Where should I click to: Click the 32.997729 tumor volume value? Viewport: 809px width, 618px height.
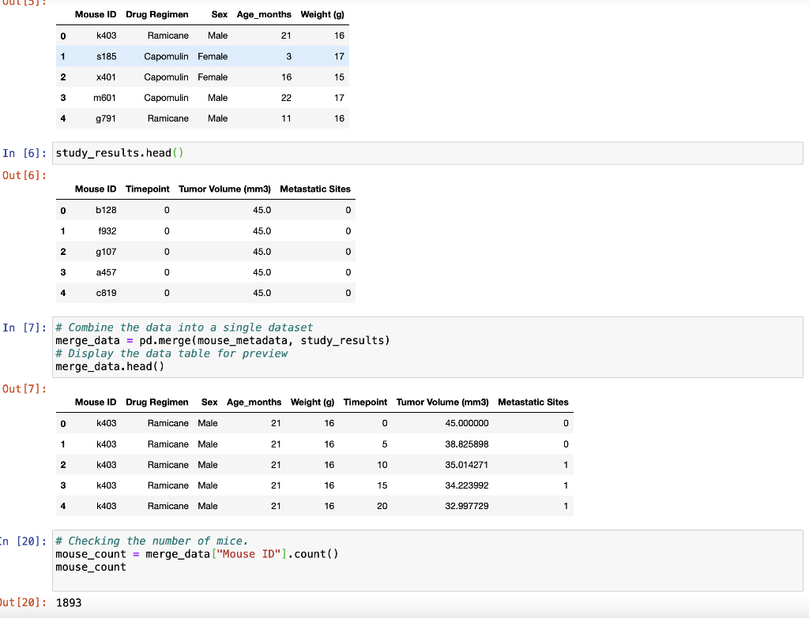click(467, 506)
